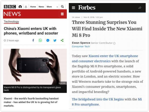
Task: Share article on Twitter
Action: (x=55, y=40)
